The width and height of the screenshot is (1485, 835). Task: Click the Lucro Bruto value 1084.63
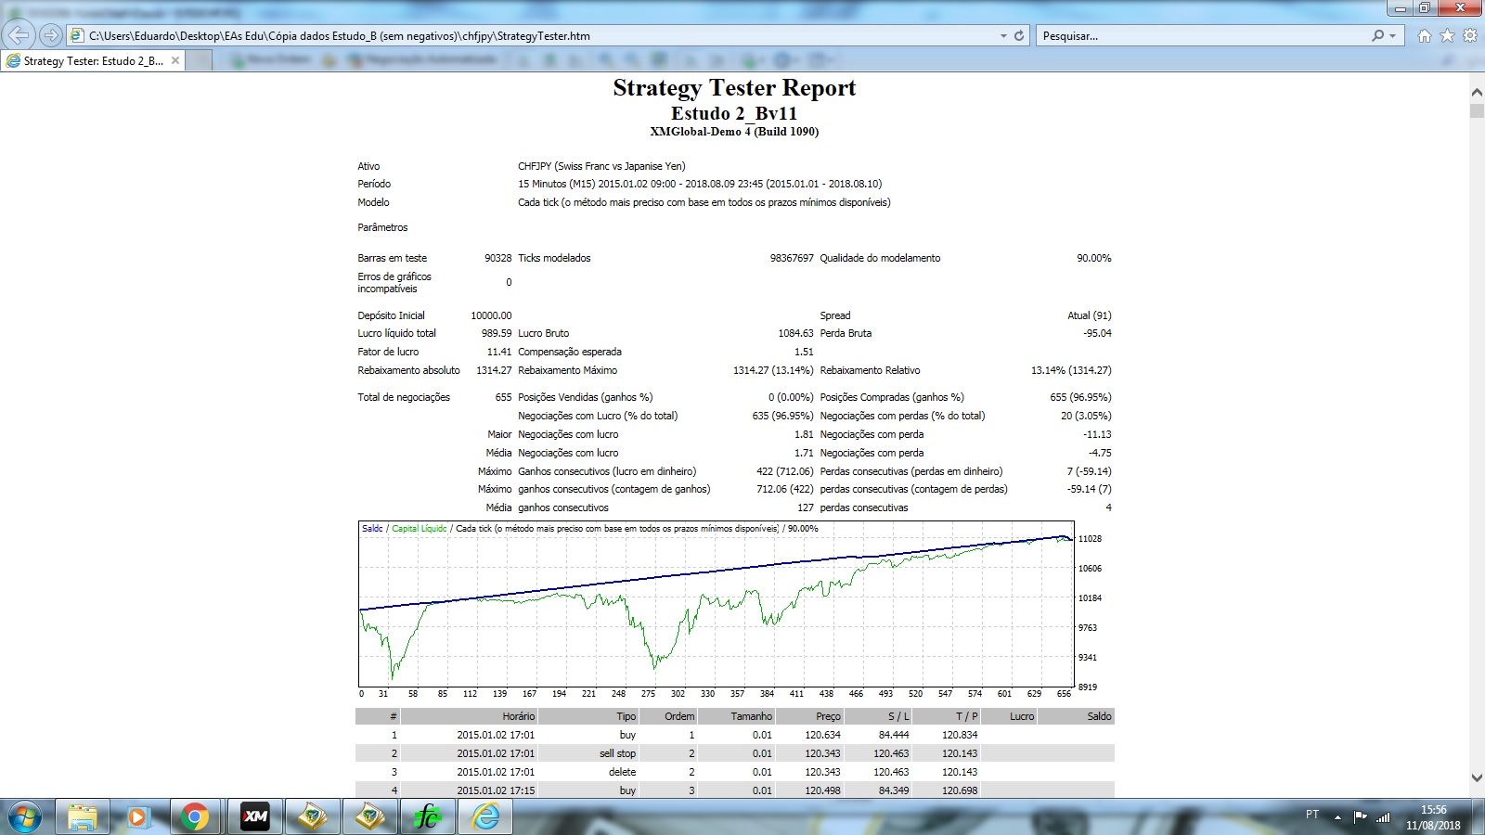click(795, 333)
